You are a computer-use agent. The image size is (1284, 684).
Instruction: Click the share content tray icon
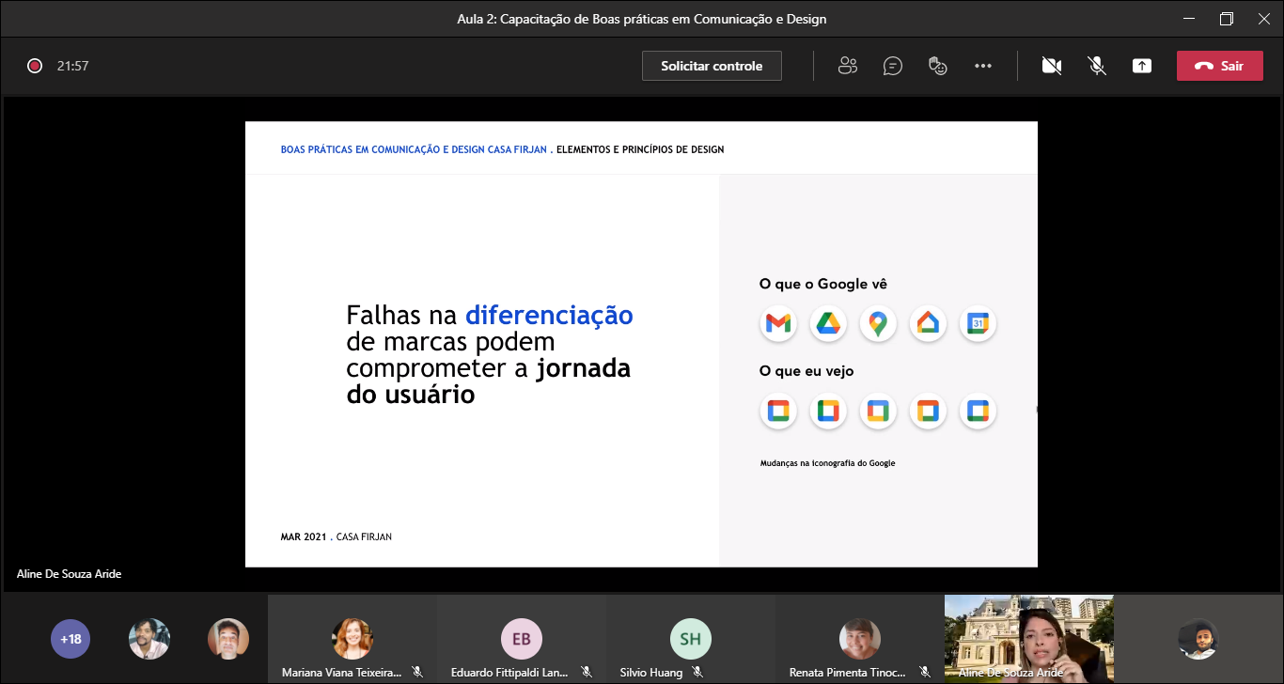coord(1142,66)
